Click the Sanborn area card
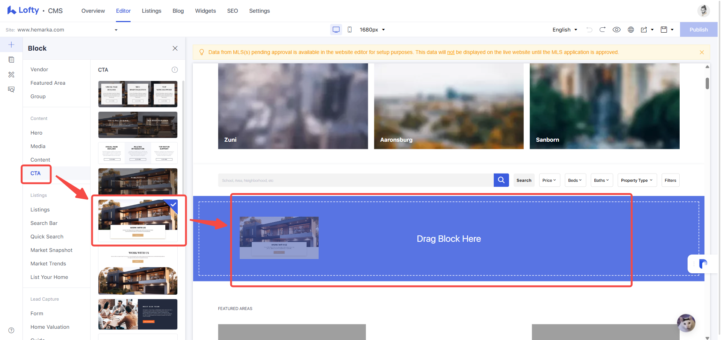The width and height of the screenshot is (721, 340). (605, 106)
